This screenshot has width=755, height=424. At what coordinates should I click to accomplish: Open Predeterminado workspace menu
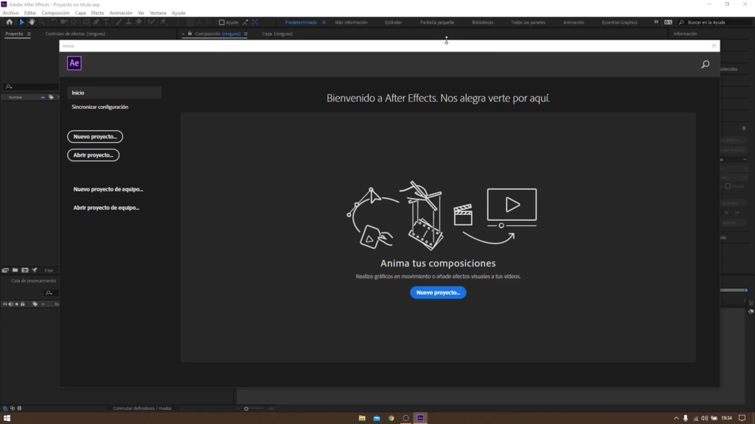(324, 22)
